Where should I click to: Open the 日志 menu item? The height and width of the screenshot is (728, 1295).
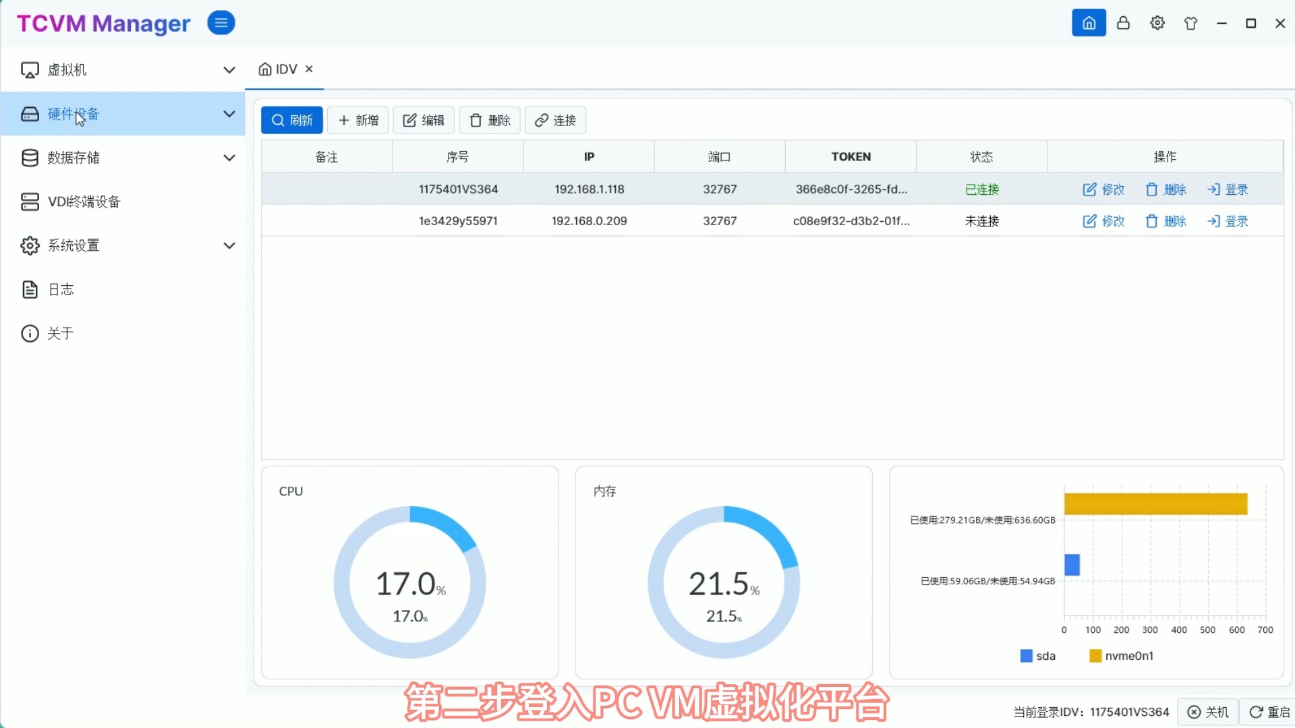click(x=123, y=289)
